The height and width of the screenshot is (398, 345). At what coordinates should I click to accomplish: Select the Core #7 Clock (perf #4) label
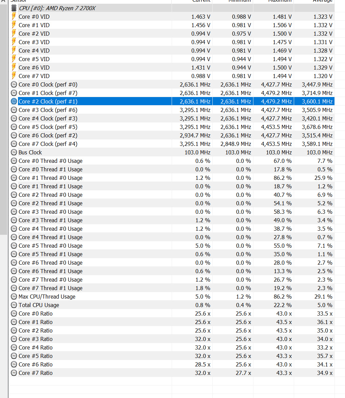48,144
